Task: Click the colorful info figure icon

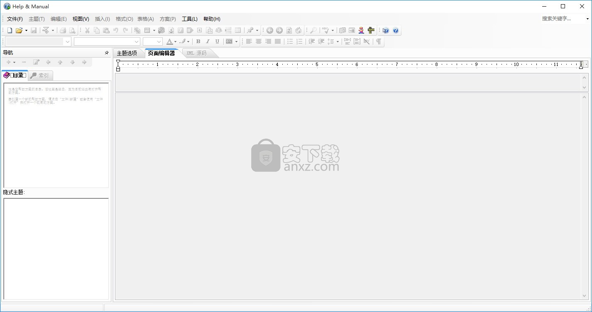Action: [361, 30]
